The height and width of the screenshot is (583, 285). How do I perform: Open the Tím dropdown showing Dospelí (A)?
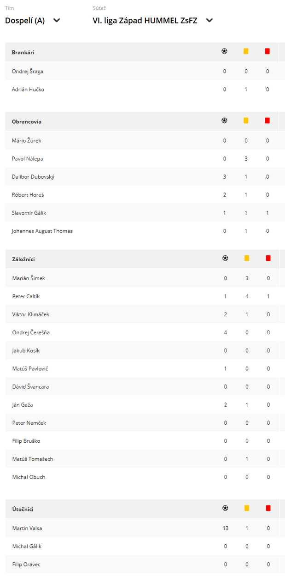(x=33, y=20)
